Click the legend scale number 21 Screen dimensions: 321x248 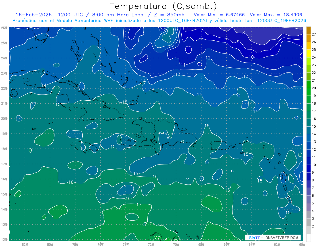pyautogui.click(x=314, y=80)
